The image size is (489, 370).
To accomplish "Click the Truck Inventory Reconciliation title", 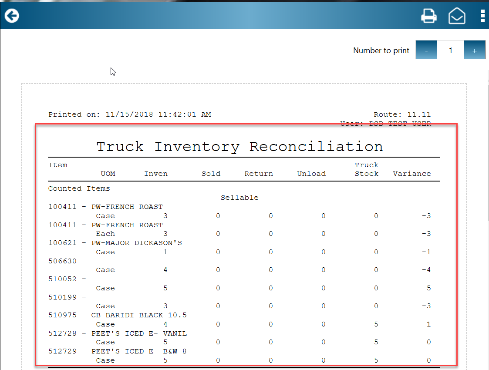I will click(x=239, y=147).
